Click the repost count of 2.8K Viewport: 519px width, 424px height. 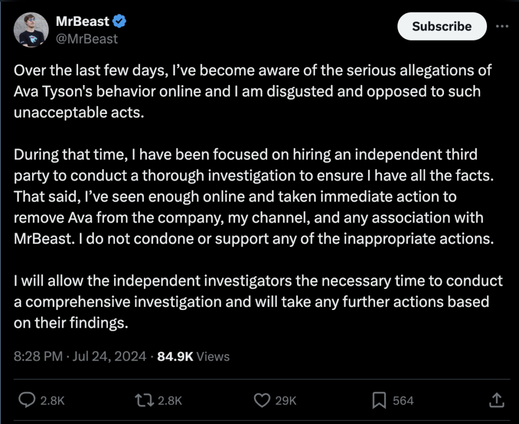coord(169,400)
